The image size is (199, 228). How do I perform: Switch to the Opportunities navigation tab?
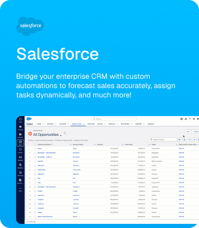click(77, 124)
